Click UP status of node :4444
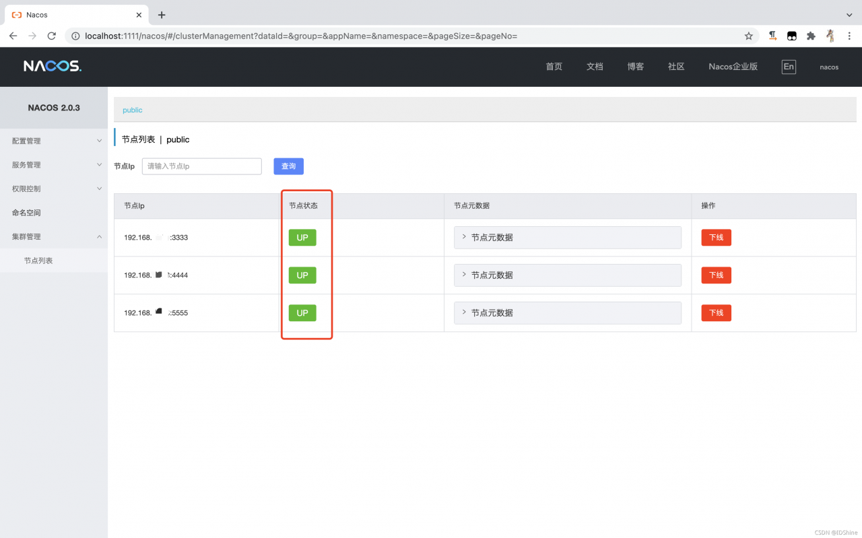862x538 pixels. [302, 275]
